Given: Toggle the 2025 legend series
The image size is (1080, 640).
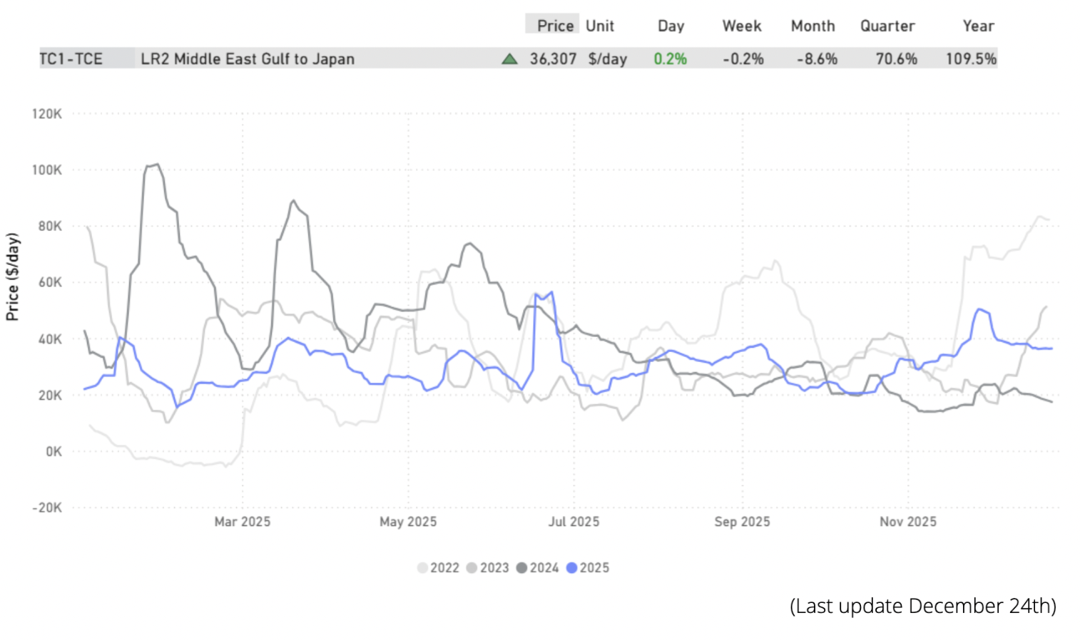Looking at the screenshot, I should coord(588,568).
